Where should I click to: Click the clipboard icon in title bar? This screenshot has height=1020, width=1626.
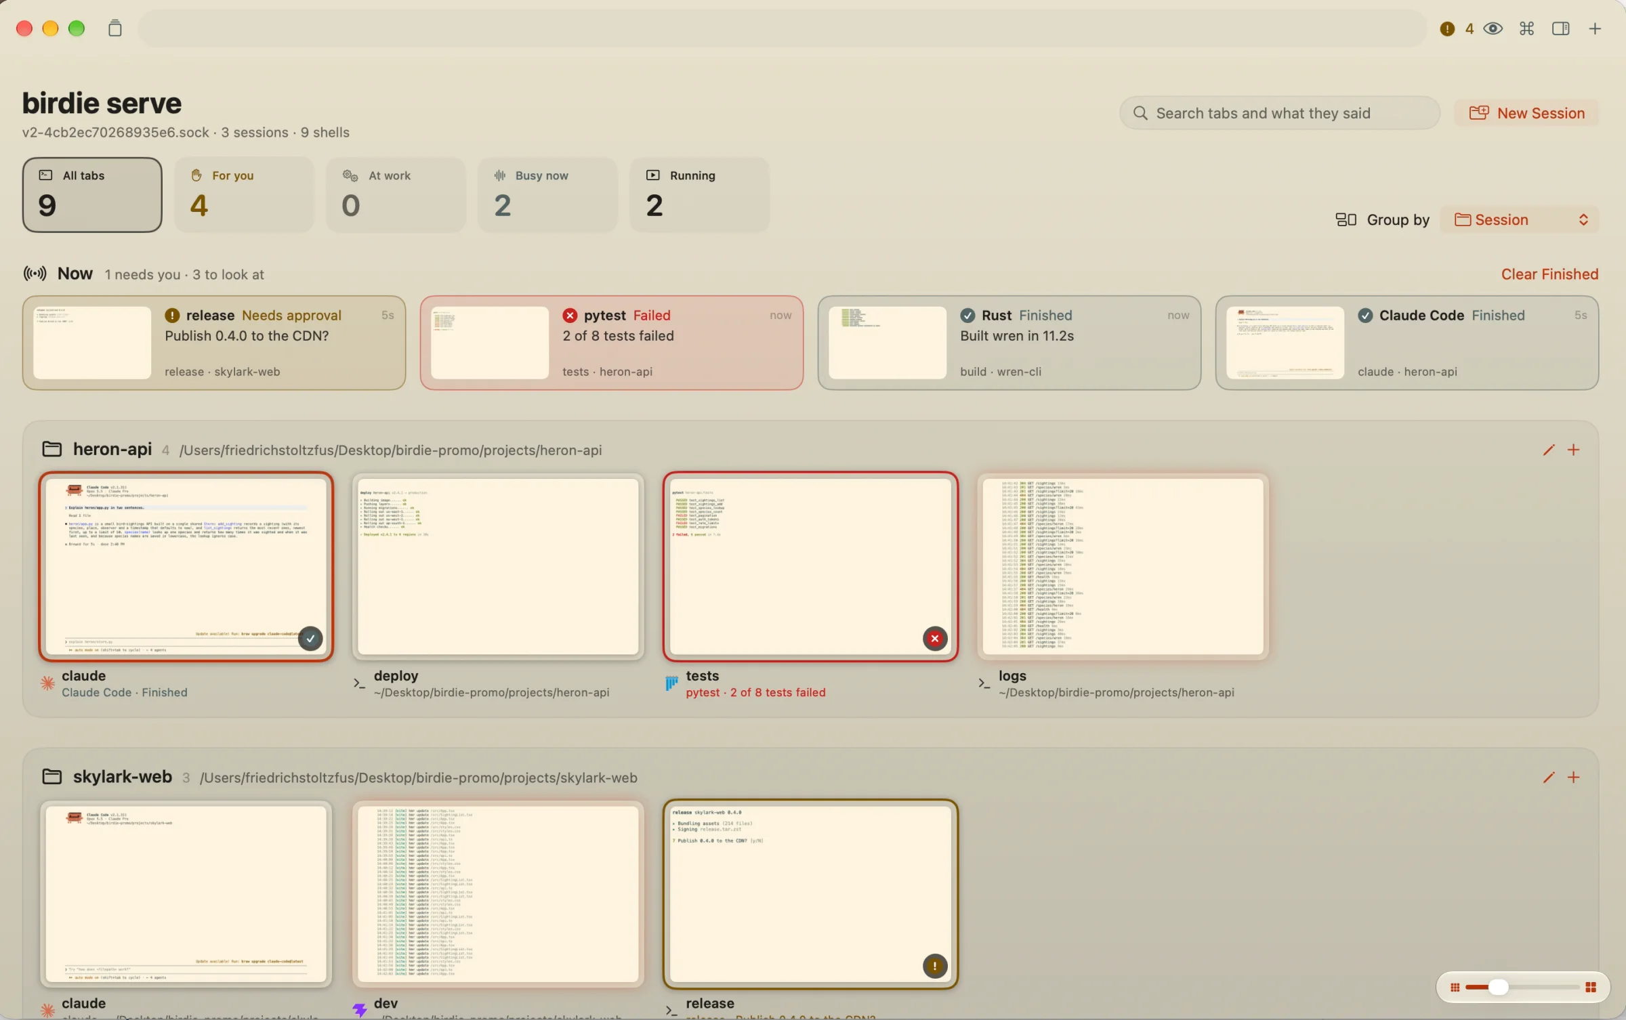[x=115, y=28]
